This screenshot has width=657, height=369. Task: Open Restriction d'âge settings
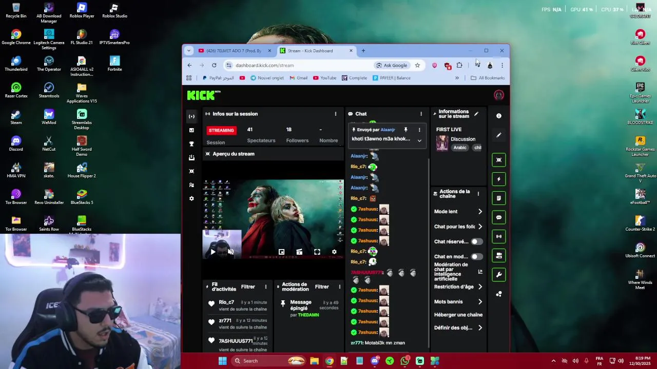[458, 287]
